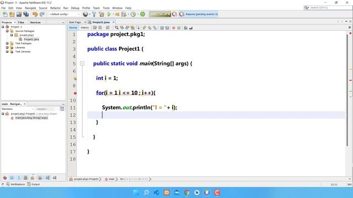The image size is (353, 198).
Task: Click the New File toolbar icon
Action: click(x=5, y=14)
